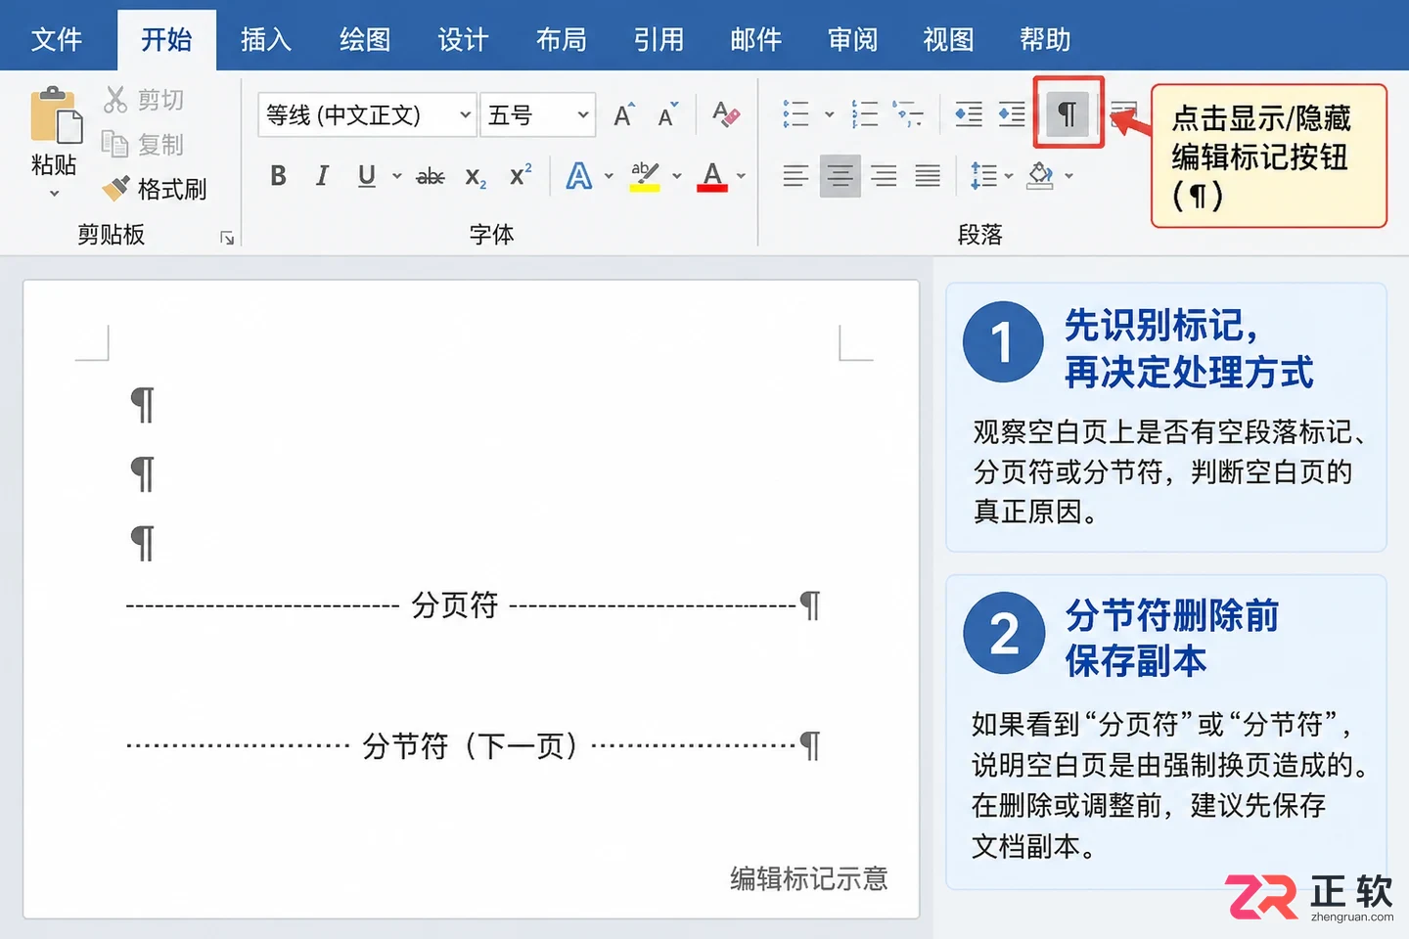Image resolution: width=1409 pixels, height=939 pixels.
Task: Click the Cut (剪切) command
Action: 144,100
